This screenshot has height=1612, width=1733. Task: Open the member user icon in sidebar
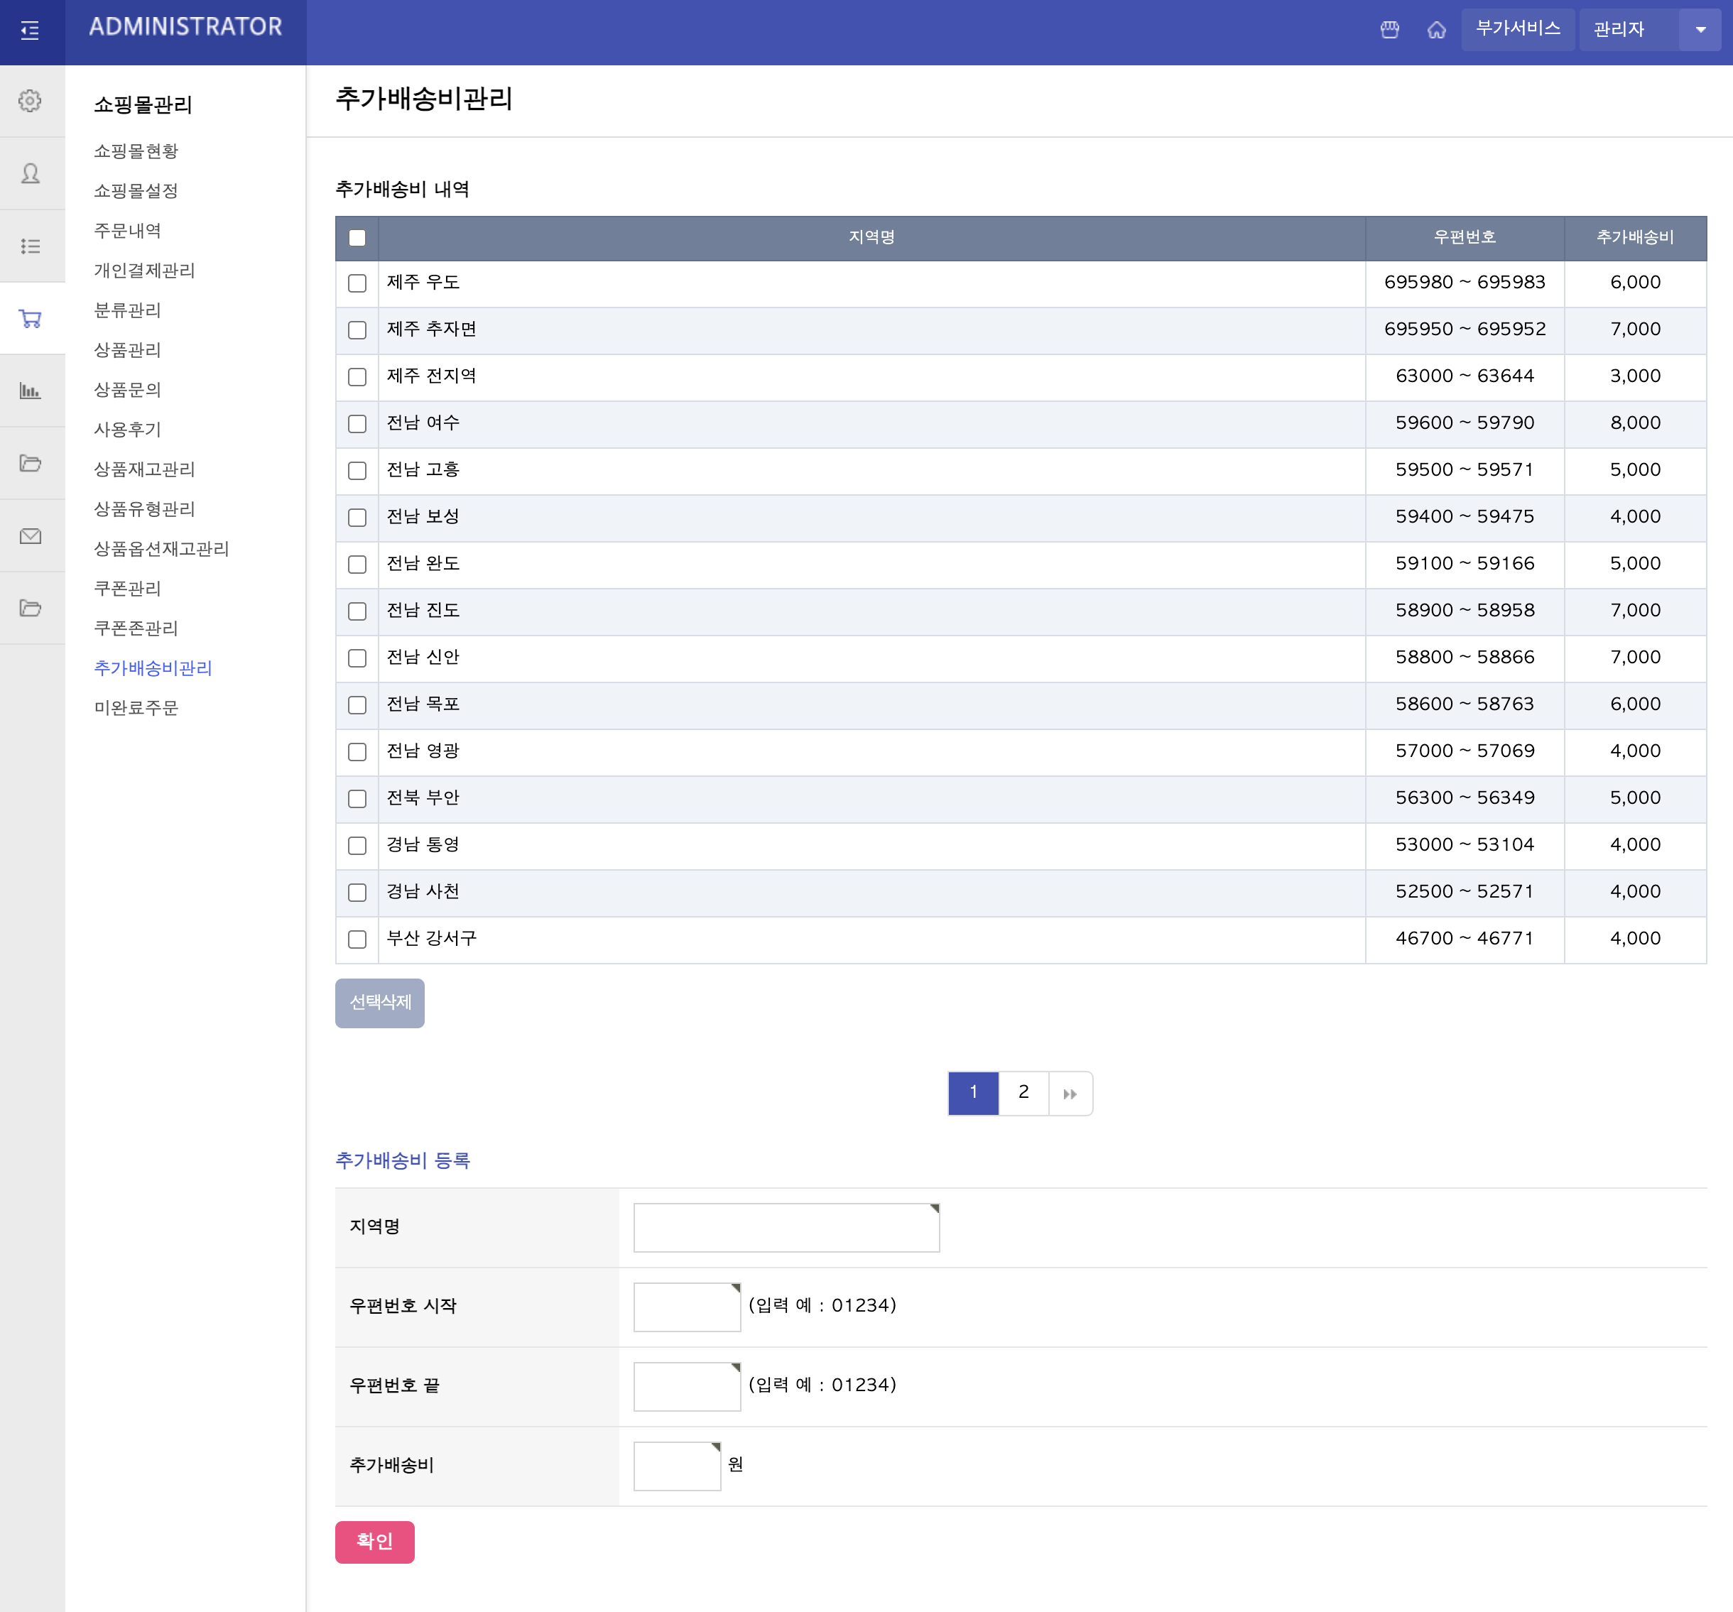(x=31, y=173)
